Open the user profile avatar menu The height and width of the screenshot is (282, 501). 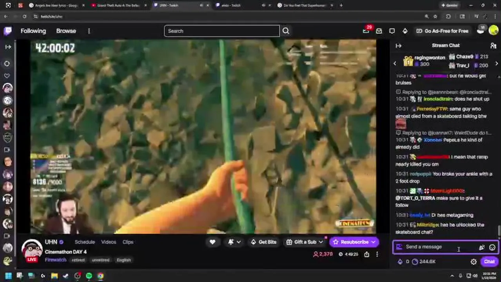point(494,31)
